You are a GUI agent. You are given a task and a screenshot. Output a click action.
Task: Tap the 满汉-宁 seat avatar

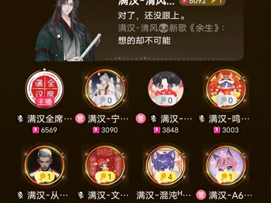tap(105, 89)
